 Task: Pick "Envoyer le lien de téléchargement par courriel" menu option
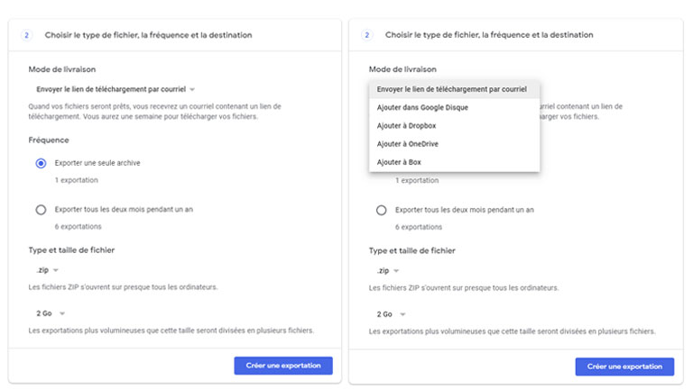tap(451, 89)
